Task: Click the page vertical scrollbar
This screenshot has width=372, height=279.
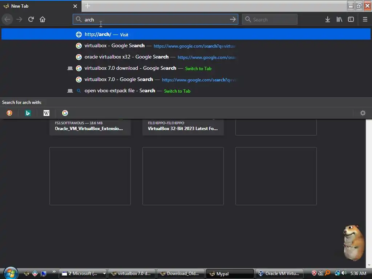Action: click(369, 193)
